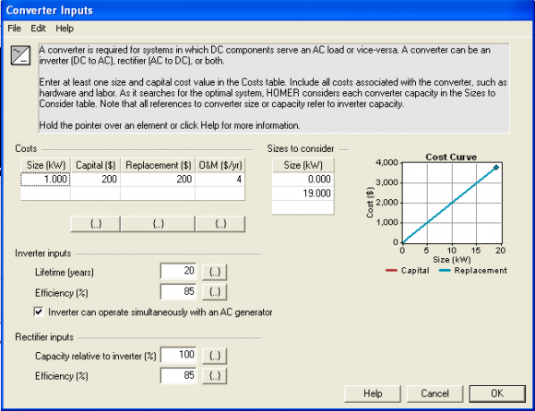Open sensitivity button for inverter Lifetime
This screenshot has height=411, width=535.
tap(214, 272)
